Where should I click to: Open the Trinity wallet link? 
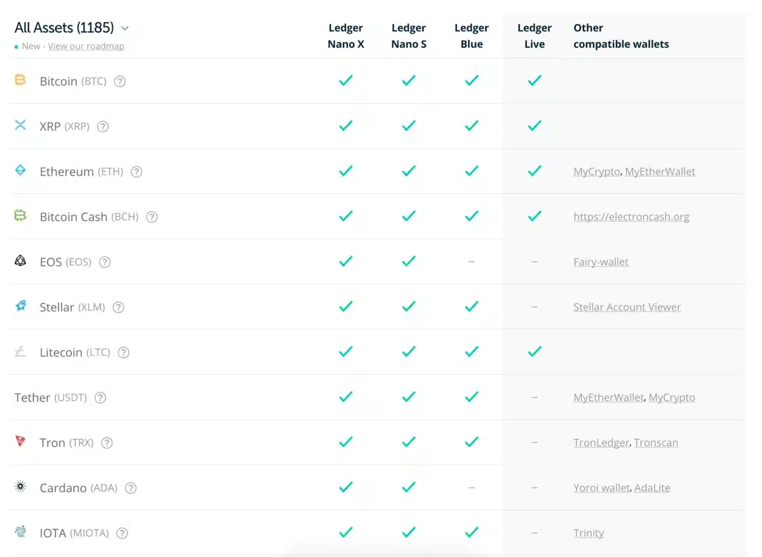coord(589,533)
